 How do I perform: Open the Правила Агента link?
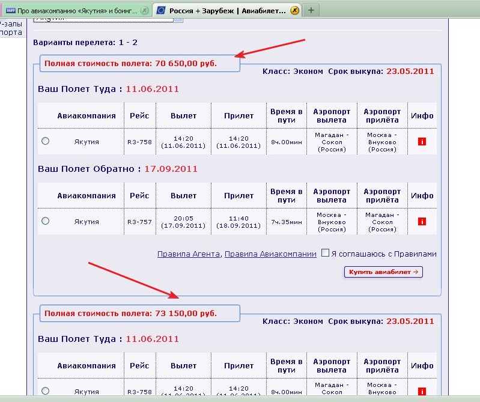[189, 254]
